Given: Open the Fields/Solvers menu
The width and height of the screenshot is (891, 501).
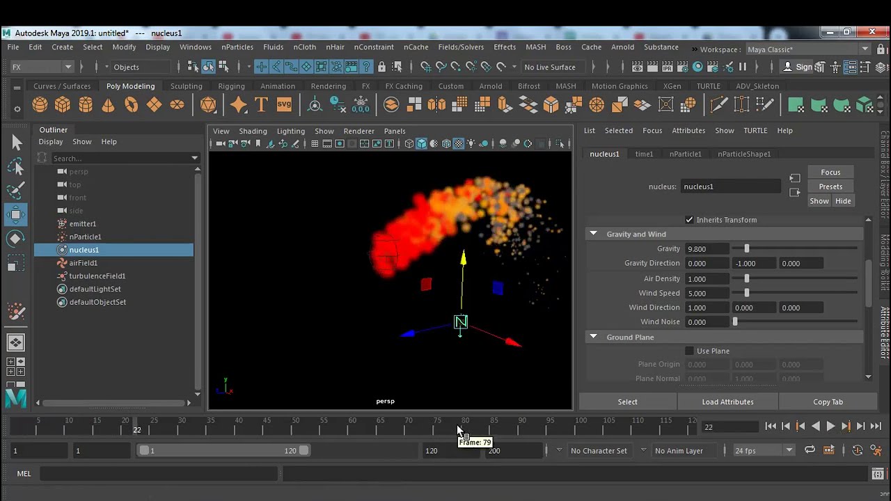Looking at the screenshot, I should point(461,47).
